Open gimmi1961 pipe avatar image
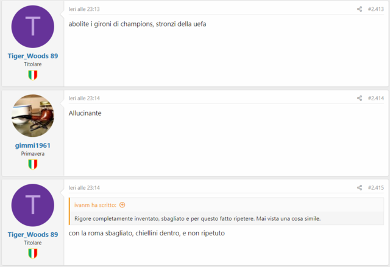Image resolution: width=390 pixels, height=267 pixels. [x=32, y=116]
